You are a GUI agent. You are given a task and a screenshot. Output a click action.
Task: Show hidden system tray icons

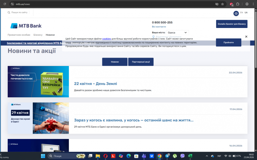click(207, 156)
